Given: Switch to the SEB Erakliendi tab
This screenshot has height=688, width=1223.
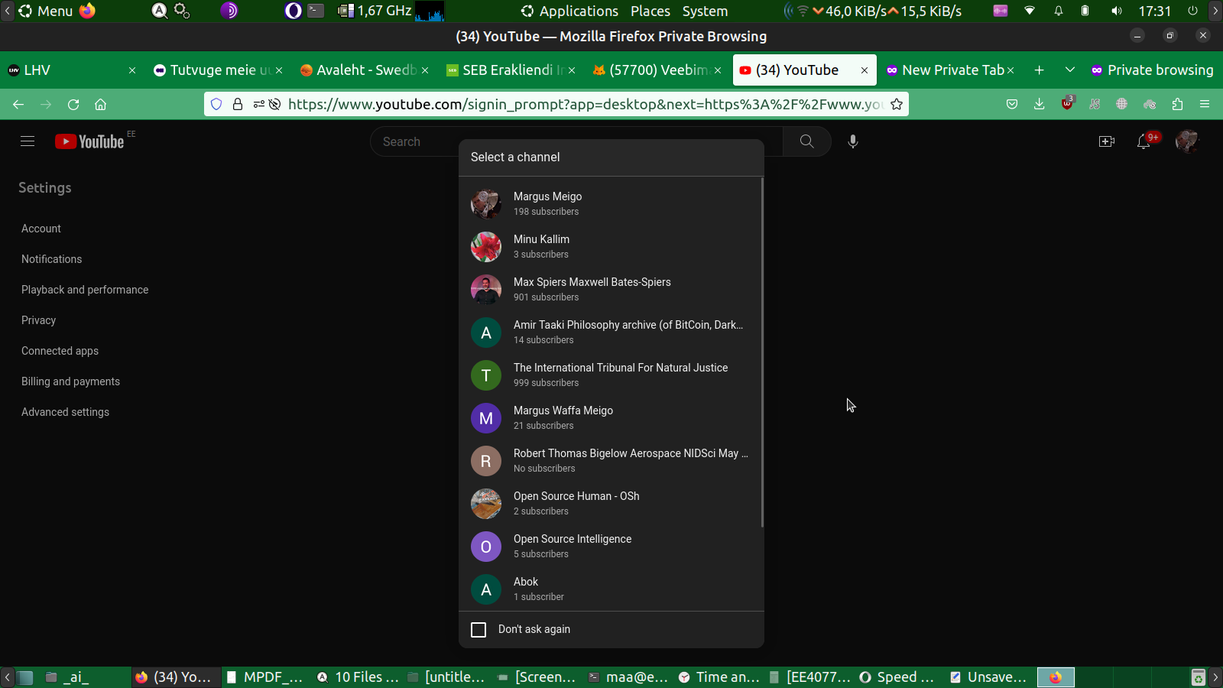Looking at the screenshot, I should pyautogui.click(x=507, y=70).
